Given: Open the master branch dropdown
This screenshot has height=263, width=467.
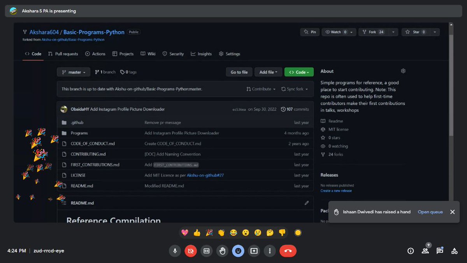Looking at the screenshot, I should pos(74,72).
